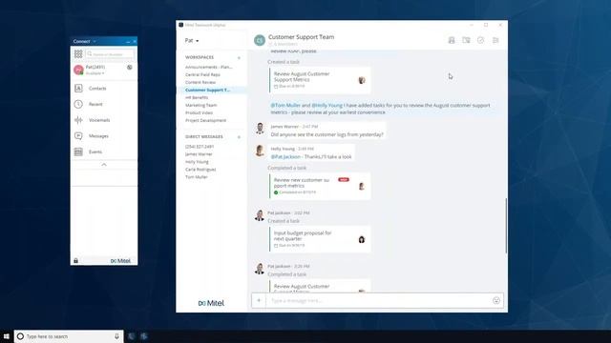Open direct message with Holly Young

pos(197,162)
